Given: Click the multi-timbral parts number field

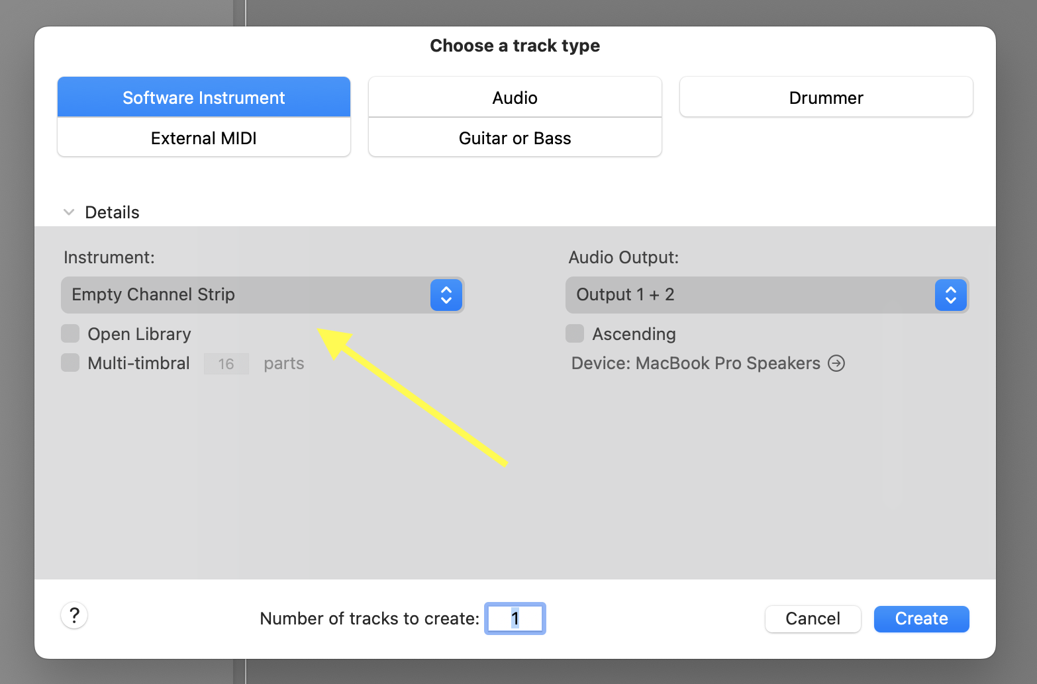Looking at the screenshot, I should (x=226, y=364).
